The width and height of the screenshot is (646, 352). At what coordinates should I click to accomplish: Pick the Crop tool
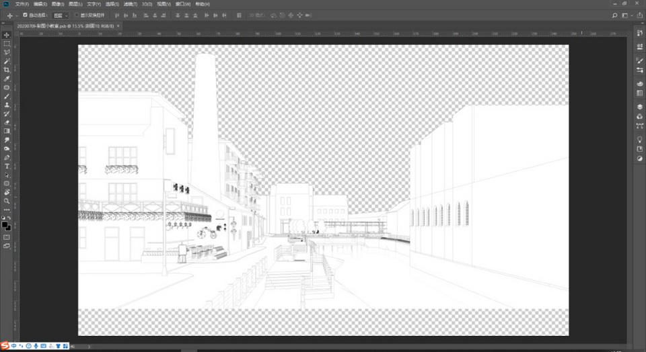[x=7, y=70]
